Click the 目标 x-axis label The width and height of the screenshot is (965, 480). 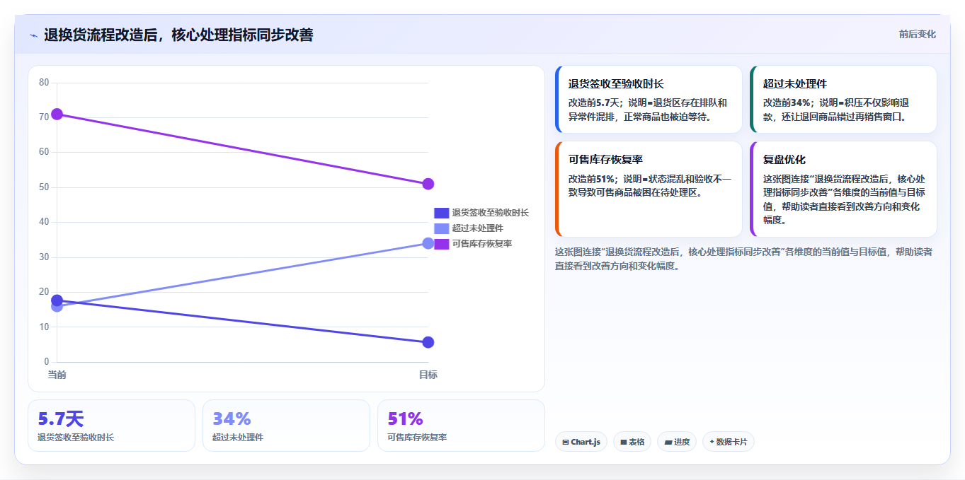click(x=428, y=375)
